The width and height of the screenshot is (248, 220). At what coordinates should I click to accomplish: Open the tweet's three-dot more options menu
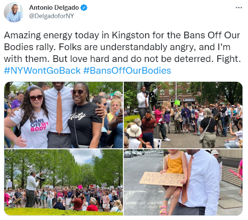239,8
